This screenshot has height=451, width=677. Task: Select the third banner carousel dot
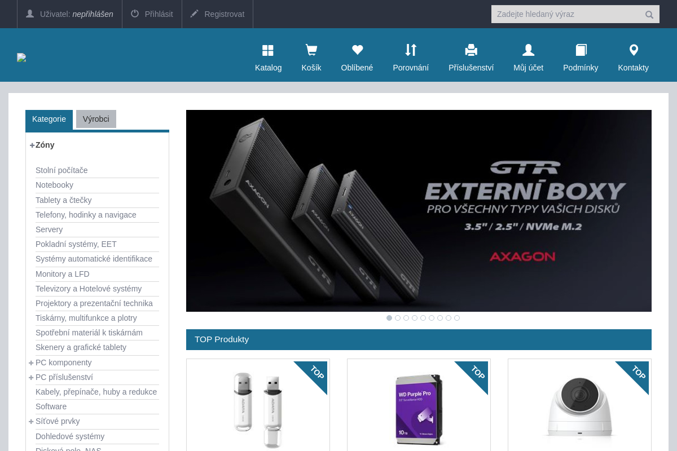406,318
